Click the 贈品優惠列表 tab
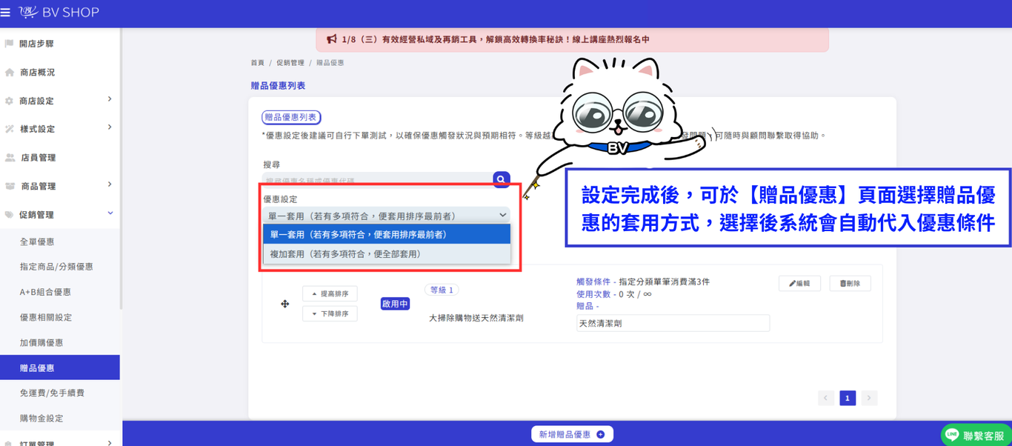Screen dimensions: 1012x446 291,117
